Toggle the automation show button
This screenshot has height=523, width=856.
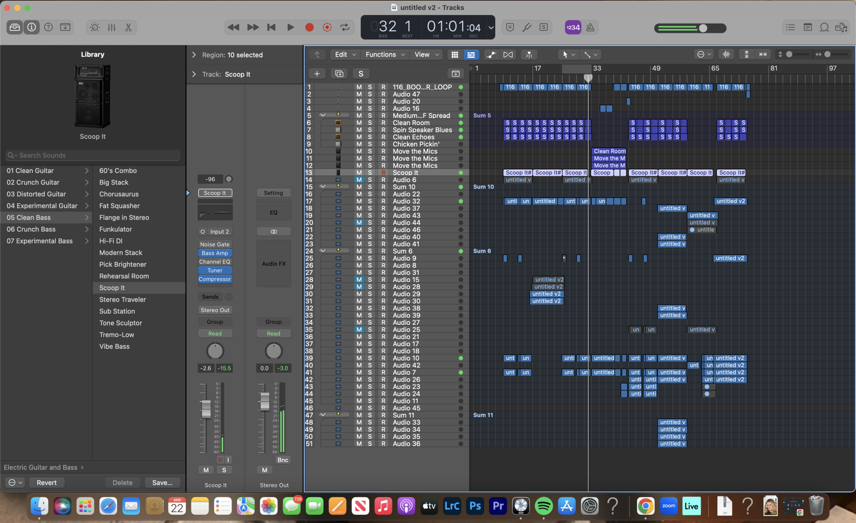pyautogui.click(x=492, y=55)
